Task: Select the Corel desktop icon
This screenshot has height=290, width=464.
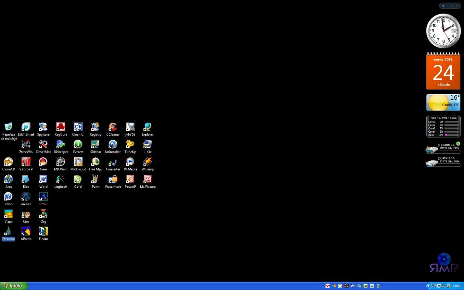Action: (78, 179)
